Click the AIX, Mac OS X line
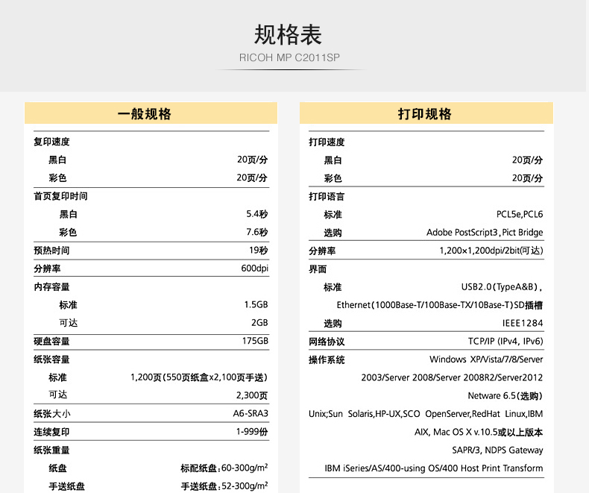This screenshot has width=589, height=493. point(479,432)
